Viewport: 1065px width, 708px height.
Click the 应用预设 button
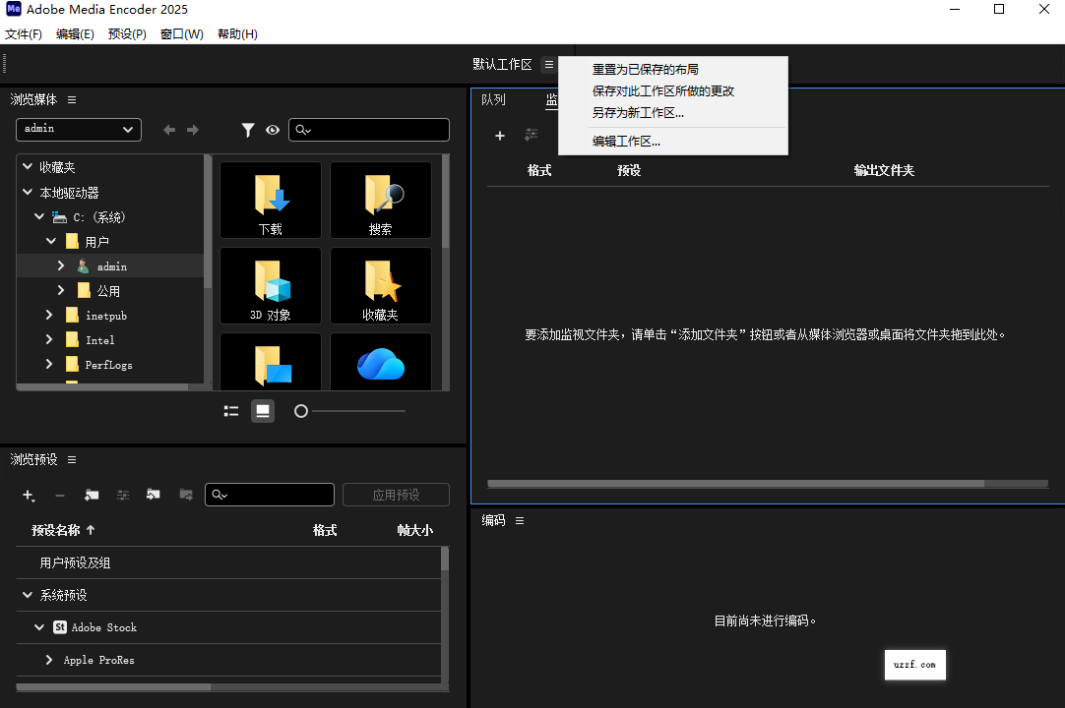pyautogui.click(x=396, y=494)
